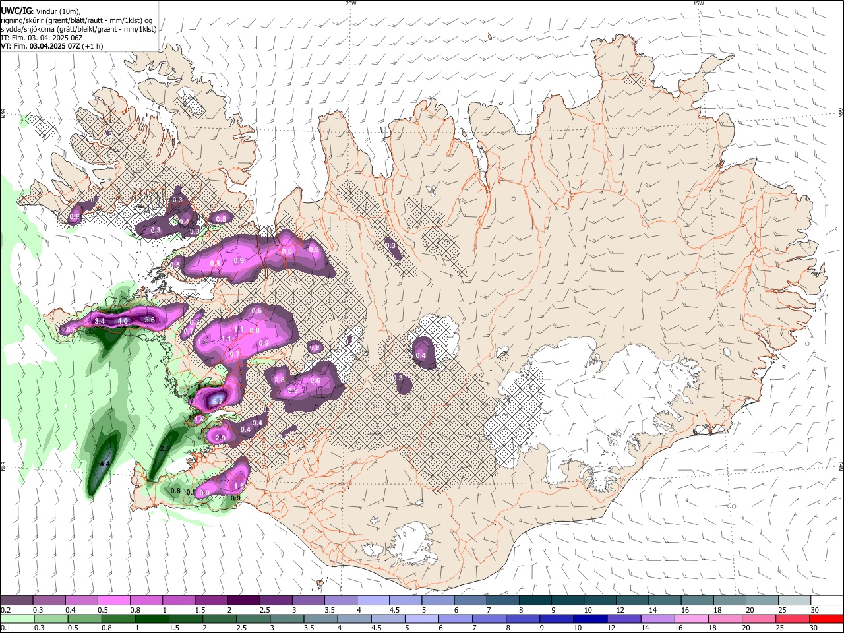Select the "IT: Fim. 03. 04. 2025 06Z" line
The image size is (844, 633).
(42, 38)
